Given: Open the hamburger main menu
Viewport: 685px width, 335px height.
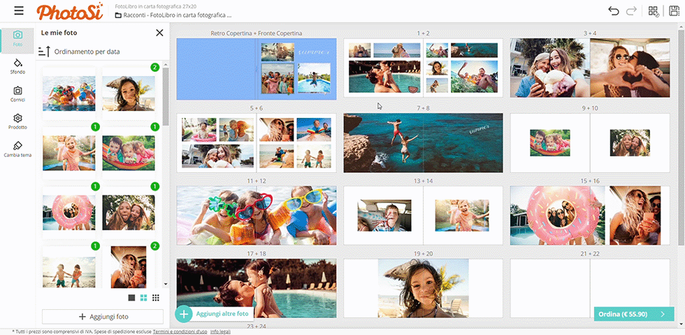Looking at the screenshot, I should click(x=18, y=11).
